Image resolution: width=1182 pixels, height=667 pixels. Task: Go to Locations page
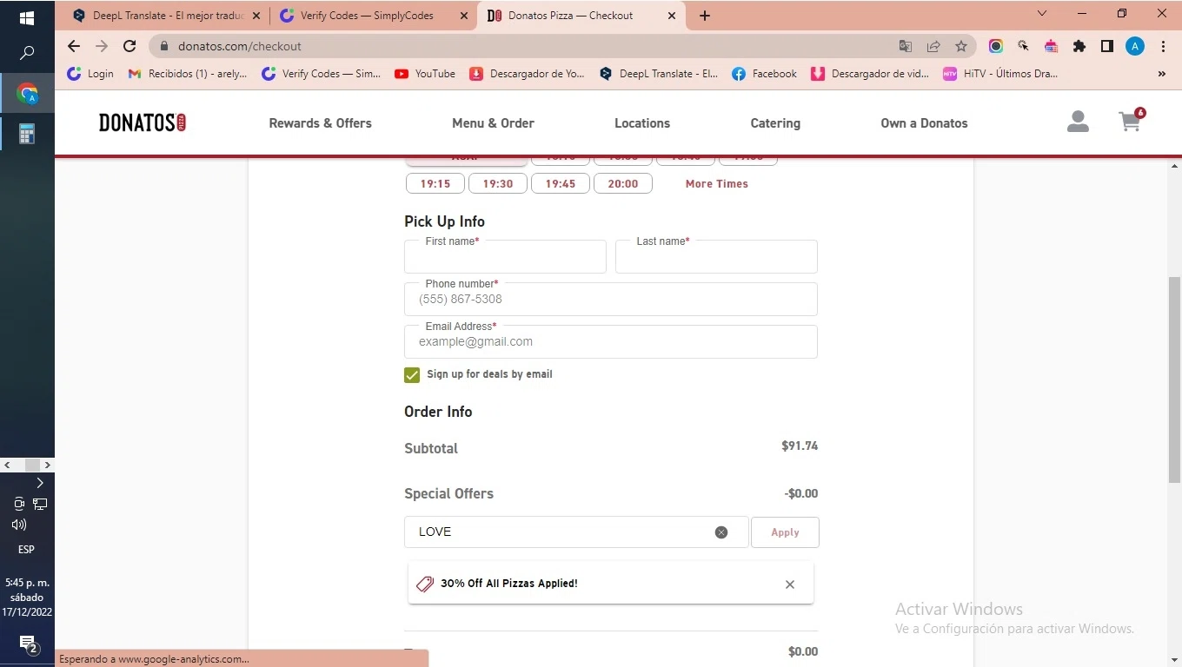coord(642,123)
